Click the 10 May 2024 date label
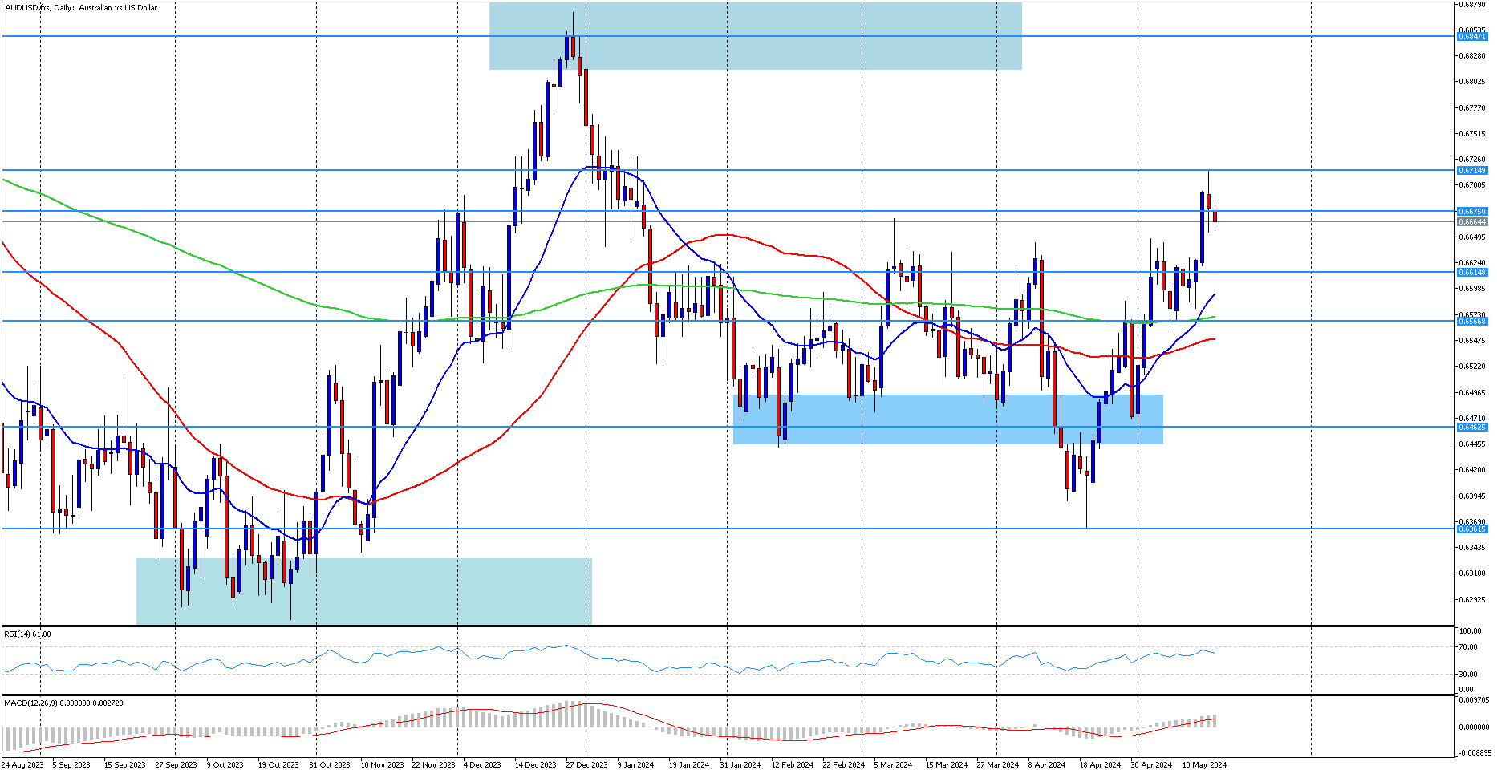 (x=1204, y=764)
